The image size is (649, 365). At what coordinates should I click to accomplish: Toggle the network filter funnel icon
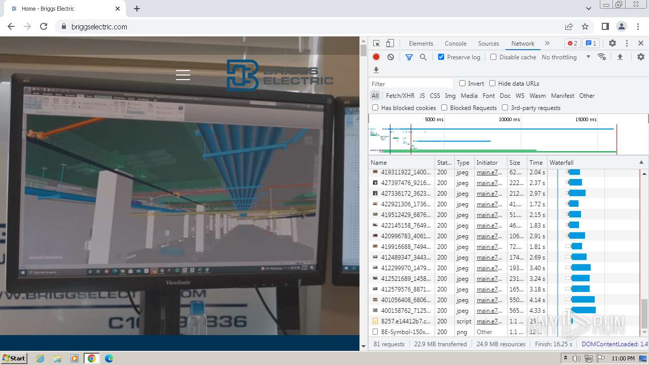[409, 57]
